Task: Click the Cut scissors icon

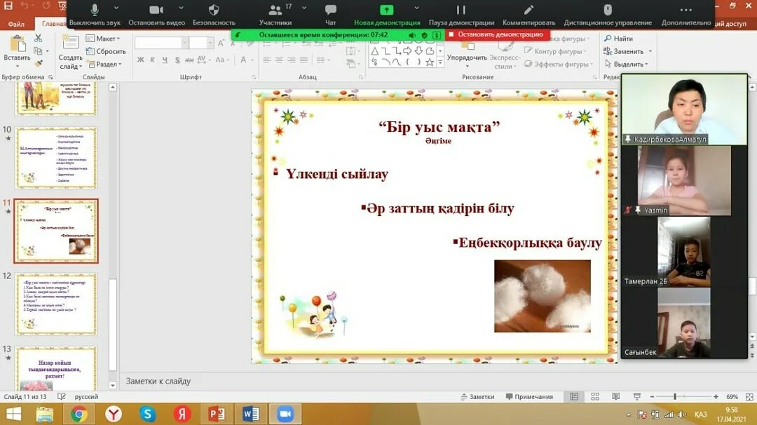Action: 38,38
